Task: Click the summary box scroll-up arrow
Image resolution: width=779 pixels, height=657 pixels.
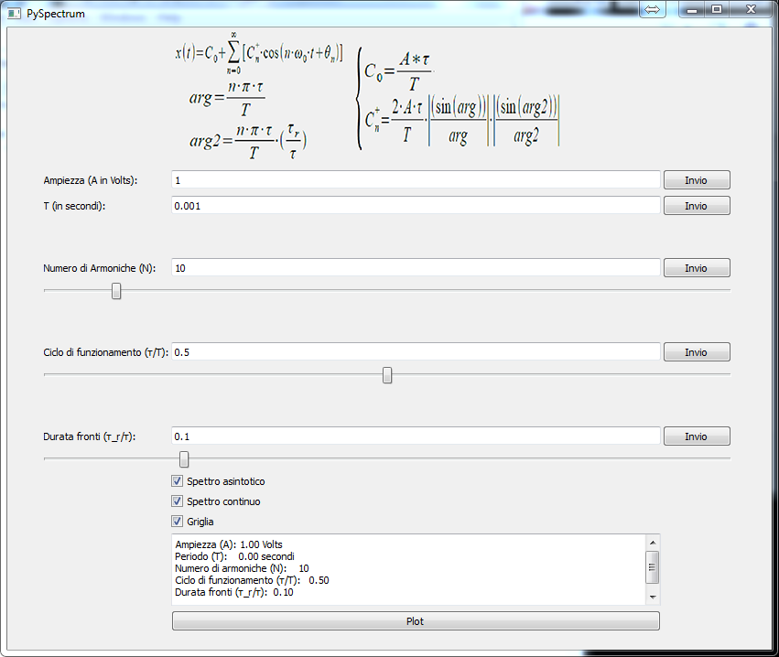Action: [653, 541]
